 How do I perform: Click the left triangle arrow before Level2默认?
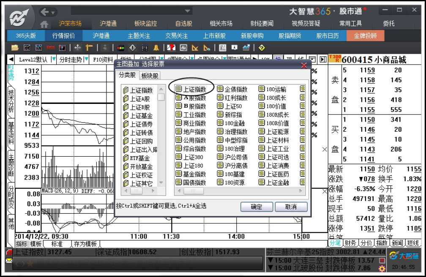(11, 60)
